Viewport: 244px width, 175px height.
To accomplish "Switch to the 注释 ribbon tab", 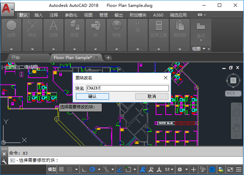I will (x=54, y=15).
